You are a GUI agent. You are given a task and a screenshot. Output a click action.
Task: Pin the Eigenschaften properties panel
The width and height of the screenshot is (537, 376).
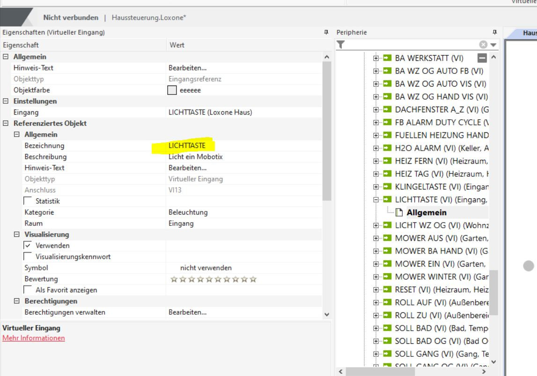pos(326,32)
